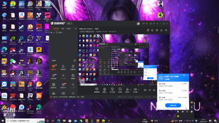Open the notification bell icon

pyautogui.click(x=161, y=30)
